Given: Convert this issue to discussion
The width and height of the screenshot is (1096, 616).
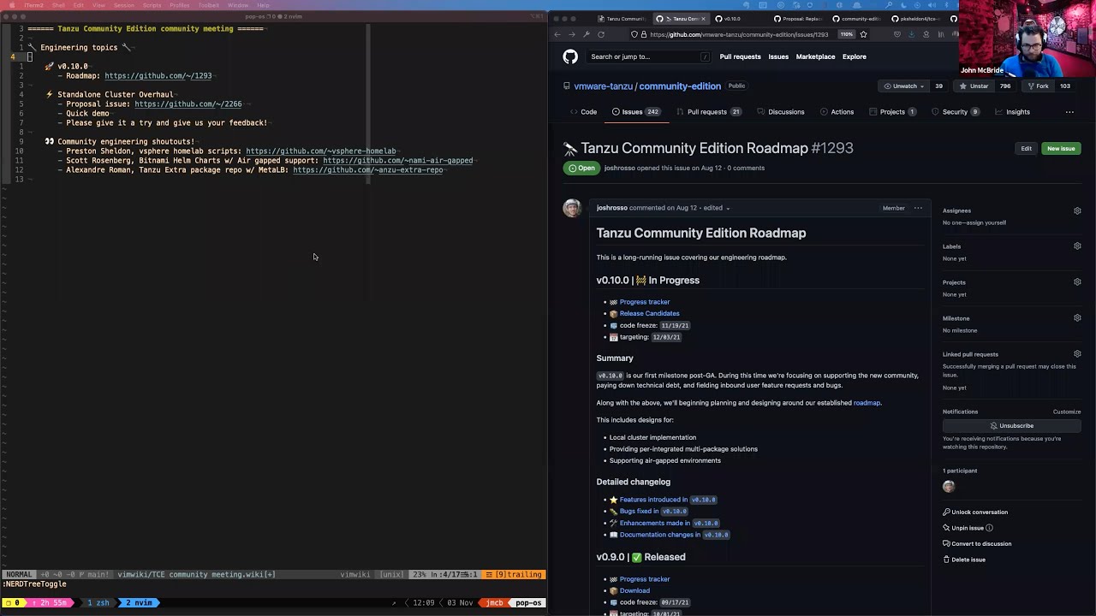Looking at the screenshot, I should click(x=977, y=544).
